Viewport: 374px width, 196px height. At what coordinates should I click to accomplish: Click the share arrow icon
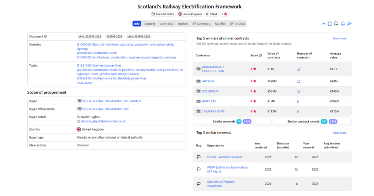(323, 24)
